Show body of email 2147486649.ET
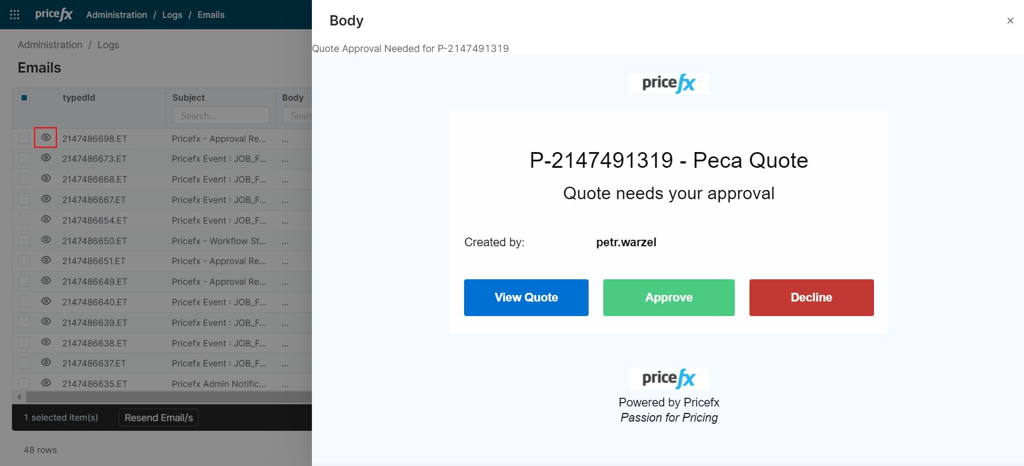The height and width of the screenshot is (466, 1024). [46, 281]
